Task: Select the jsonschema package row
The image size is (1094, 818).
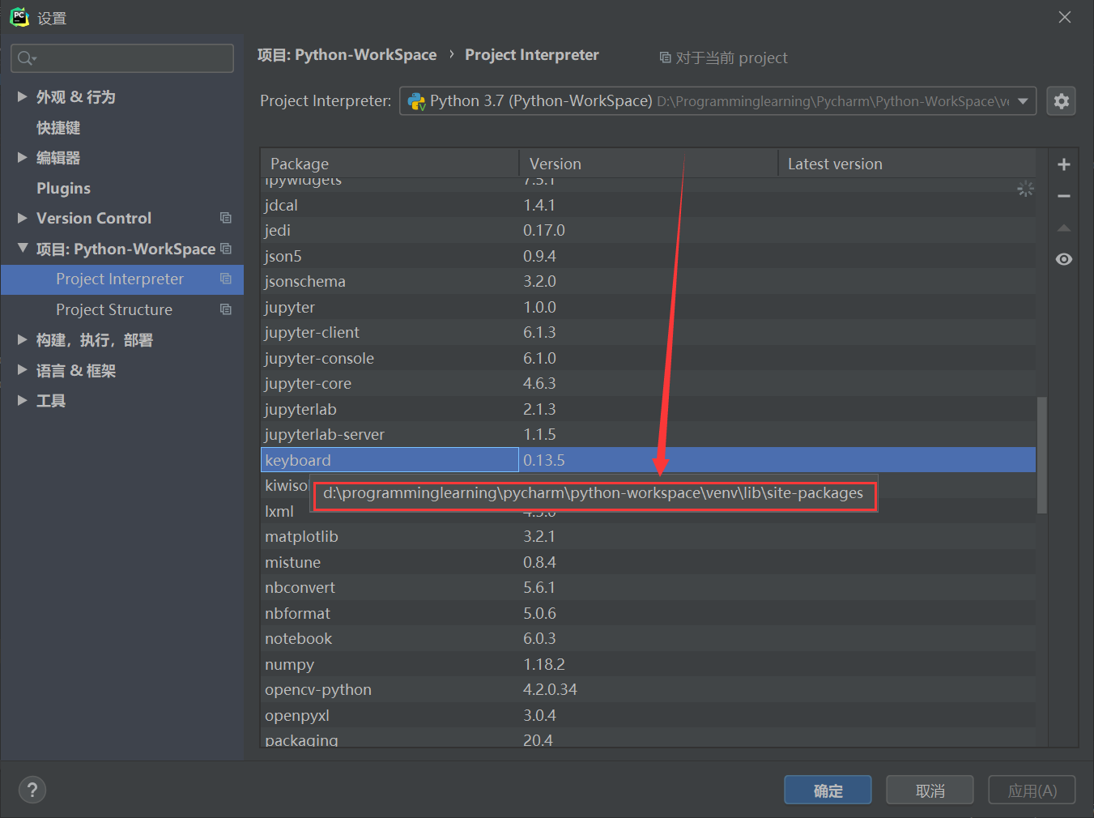Action: point(648,281)
